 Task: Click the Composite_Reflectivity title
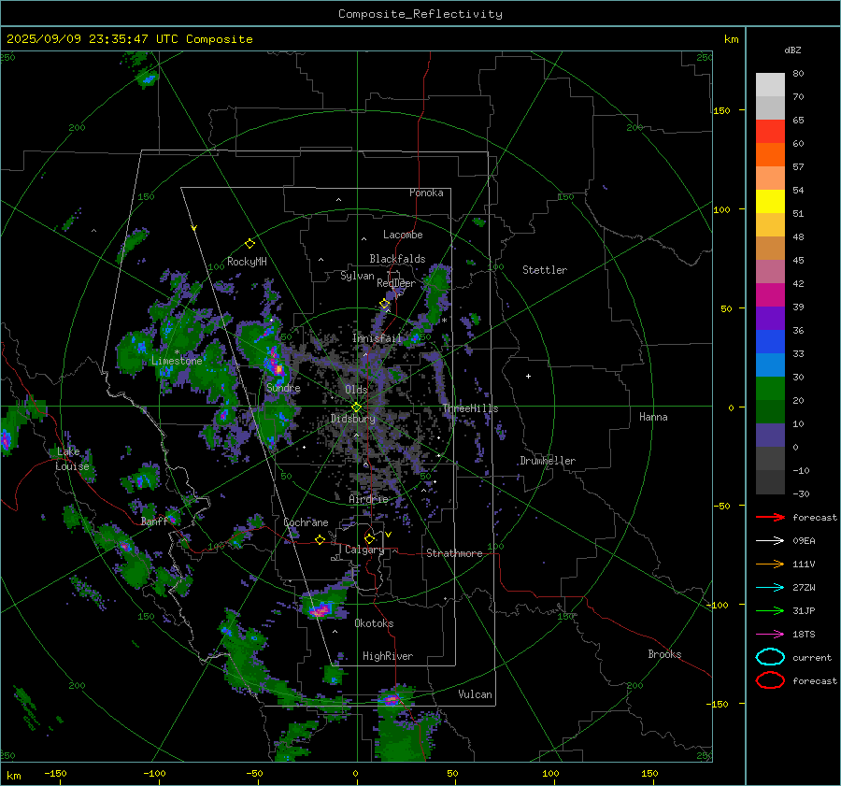[420, 14]
